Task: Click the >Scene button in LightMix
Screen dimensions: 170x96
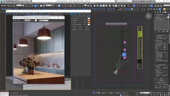Action: pyautogui.click(x=74, y=27)
